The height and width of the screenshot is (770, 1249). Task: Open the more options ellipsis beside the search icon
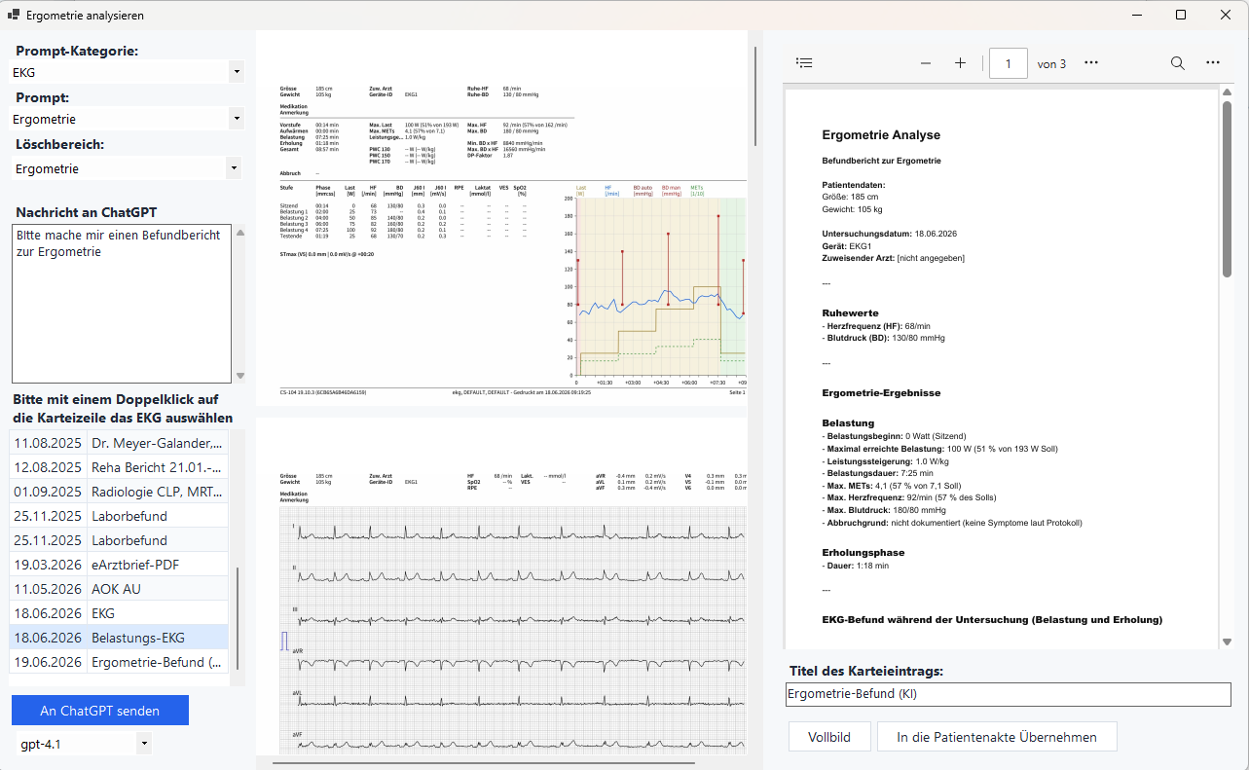click(x=1213, y=63)
